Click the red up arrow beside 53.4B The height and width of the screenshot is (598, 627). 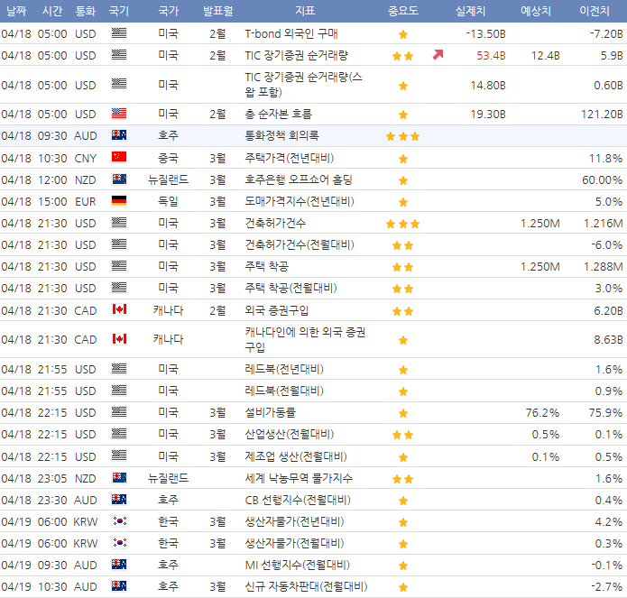(x=438, y=55)
